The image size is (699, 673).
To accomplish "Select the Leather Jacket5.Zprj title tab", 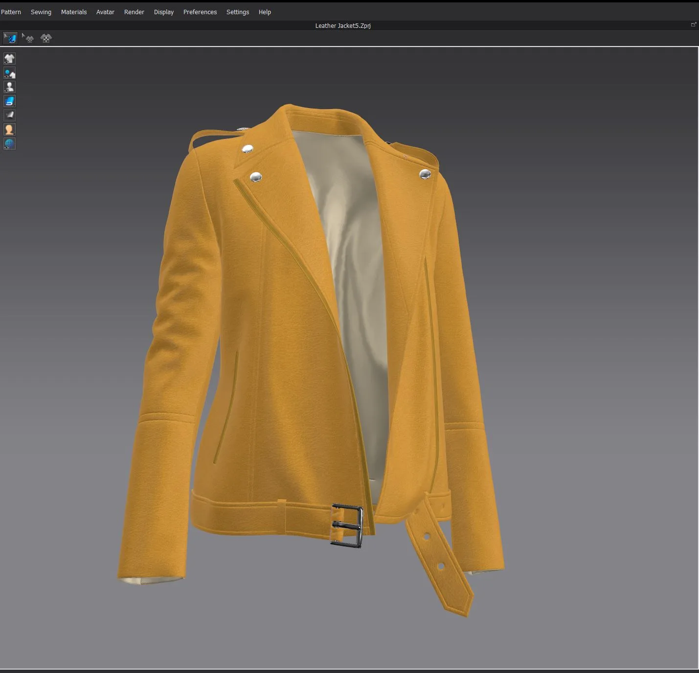I will click(342, 25).
